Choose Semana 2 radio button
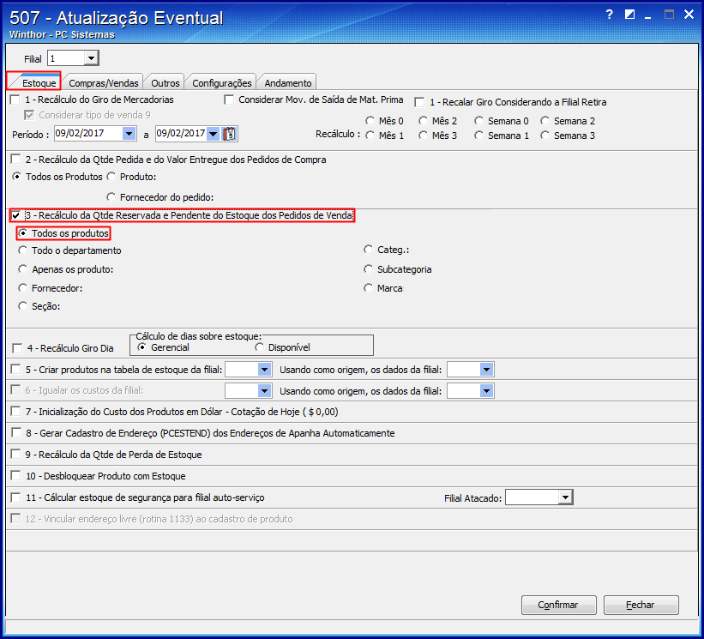 545,121
